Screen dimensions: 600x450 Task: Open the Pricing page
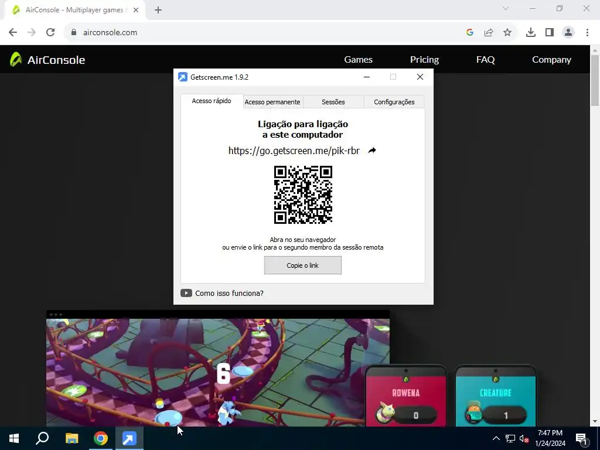tap(424, 60)
